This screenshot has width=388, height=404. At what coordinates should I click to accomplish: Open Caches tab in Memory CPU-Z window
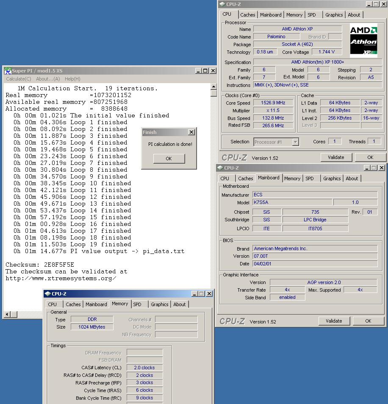[73, 304]
